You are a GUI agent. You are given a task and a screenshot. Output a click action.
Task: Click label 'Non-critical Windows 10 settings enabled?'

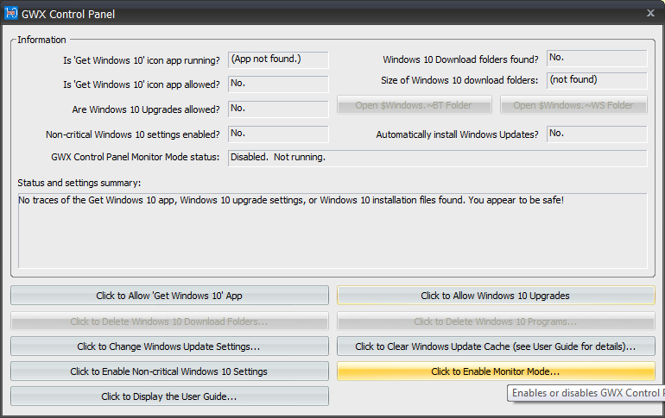click(x=133, y=134)
